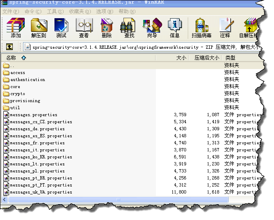
Task: Open the 帮助(H) menu
Action: pyautogui.click(x=127, y=12)
